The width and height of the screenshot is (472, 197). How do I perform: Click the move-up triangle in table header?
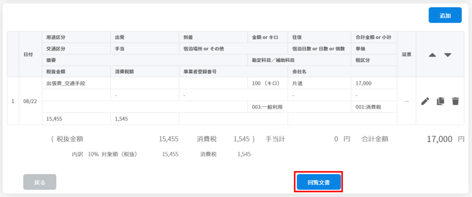(x=432, y=55)
